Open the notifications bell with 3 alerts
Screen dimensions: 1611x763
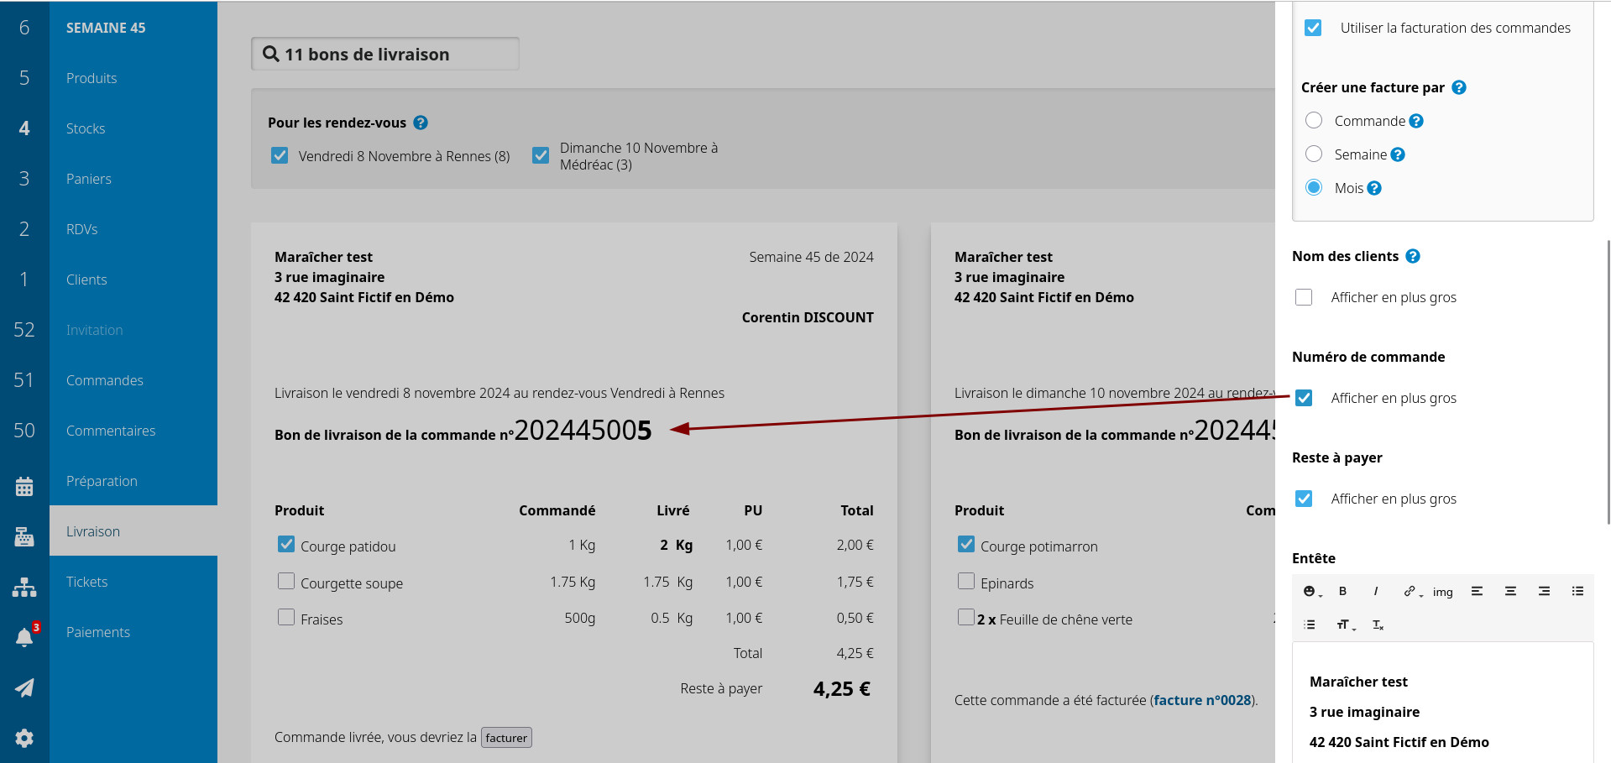(24, 637)
